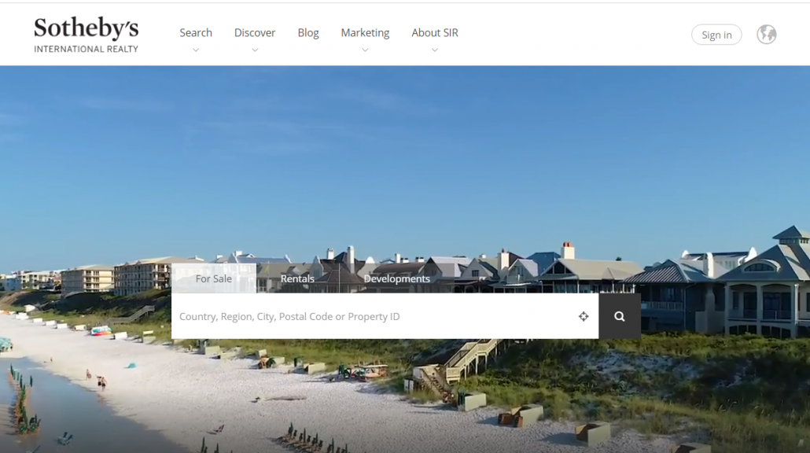Submit search with magnifying glass button
This screenshot has height=453, width=810.
coord(620,316)
